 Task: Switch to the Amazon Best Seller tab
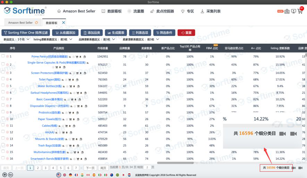tap(20, 23)
